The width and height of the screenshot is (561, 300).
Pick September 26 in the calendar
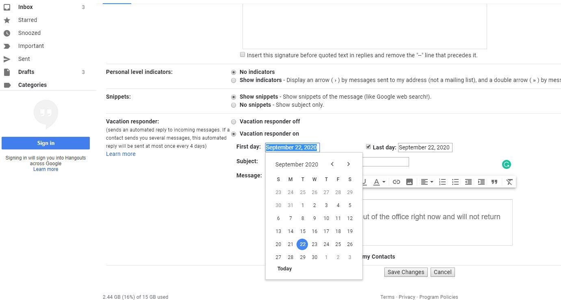pyautogui.click(x=350, y=244)
